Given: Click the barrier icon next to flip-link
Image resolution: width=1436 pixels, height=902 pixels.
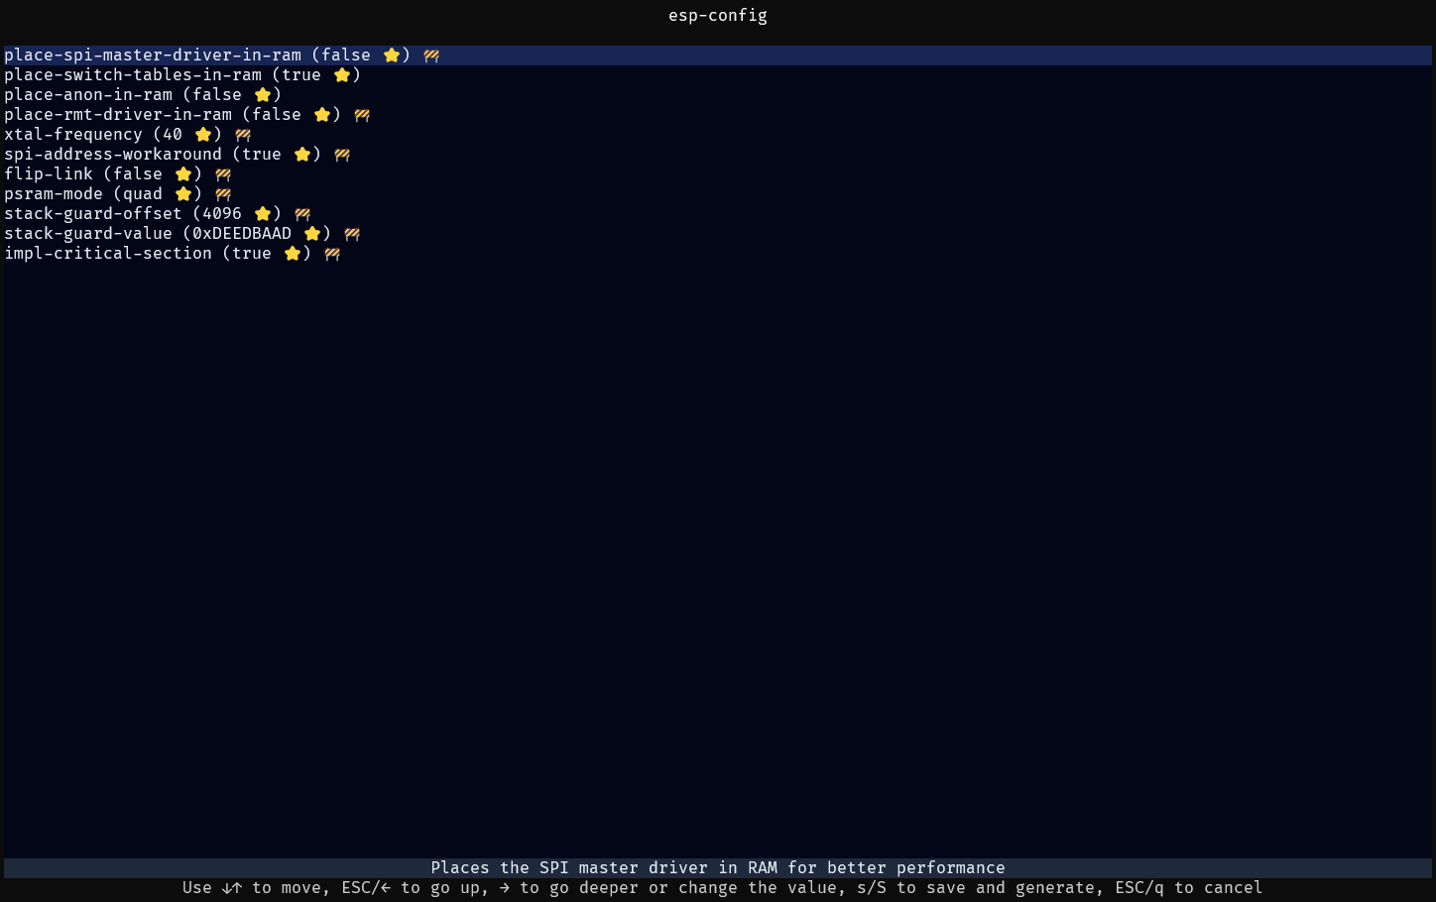Looking at the screenshot, I should [223, 174].
